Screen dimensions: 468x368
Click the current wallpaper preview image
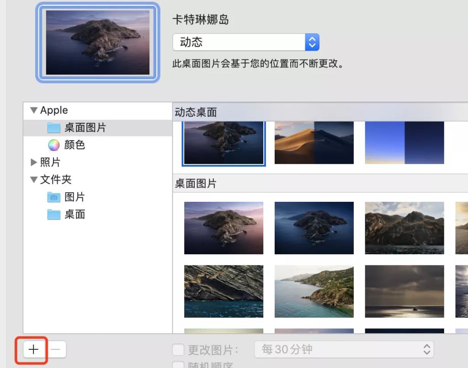tap(98, 43)
